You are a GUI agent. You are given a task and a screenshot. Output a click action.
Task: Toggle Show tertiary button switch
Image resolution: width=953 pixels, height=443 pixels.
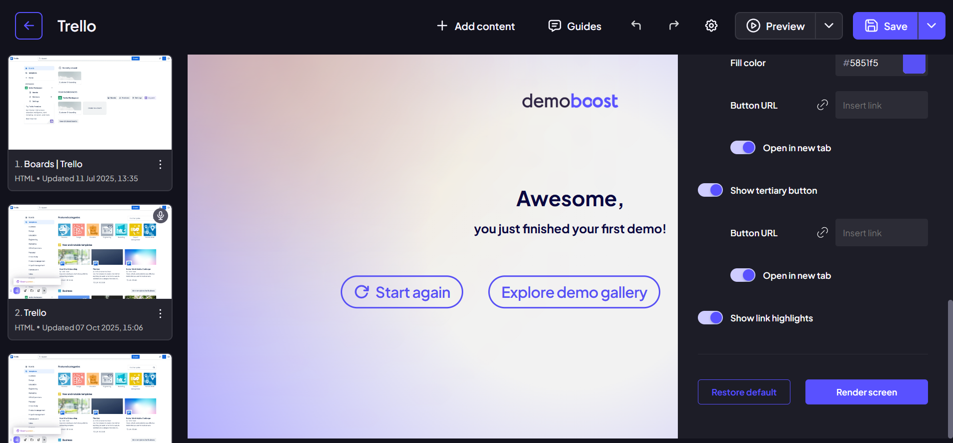click(710, 190)
